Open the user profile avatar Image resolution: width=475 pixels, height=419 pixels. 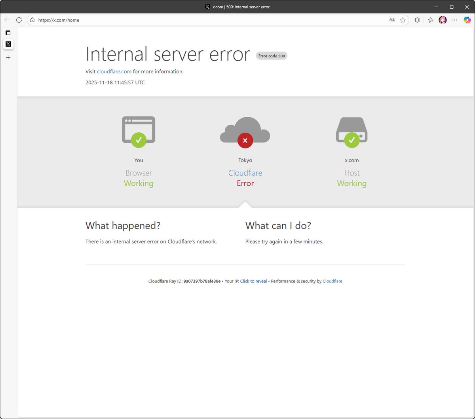coord(443,20)
